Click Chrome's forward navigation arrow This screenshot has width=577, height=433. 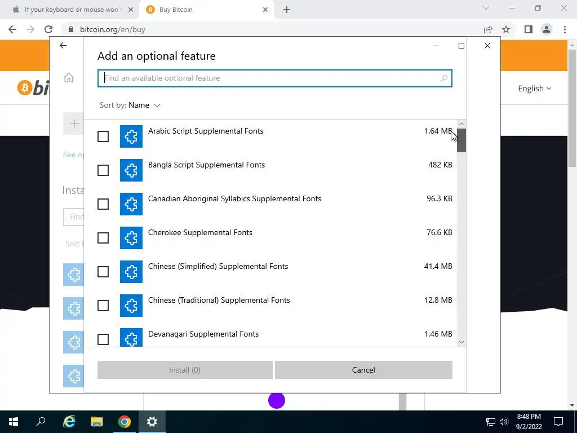click(30, 29)
